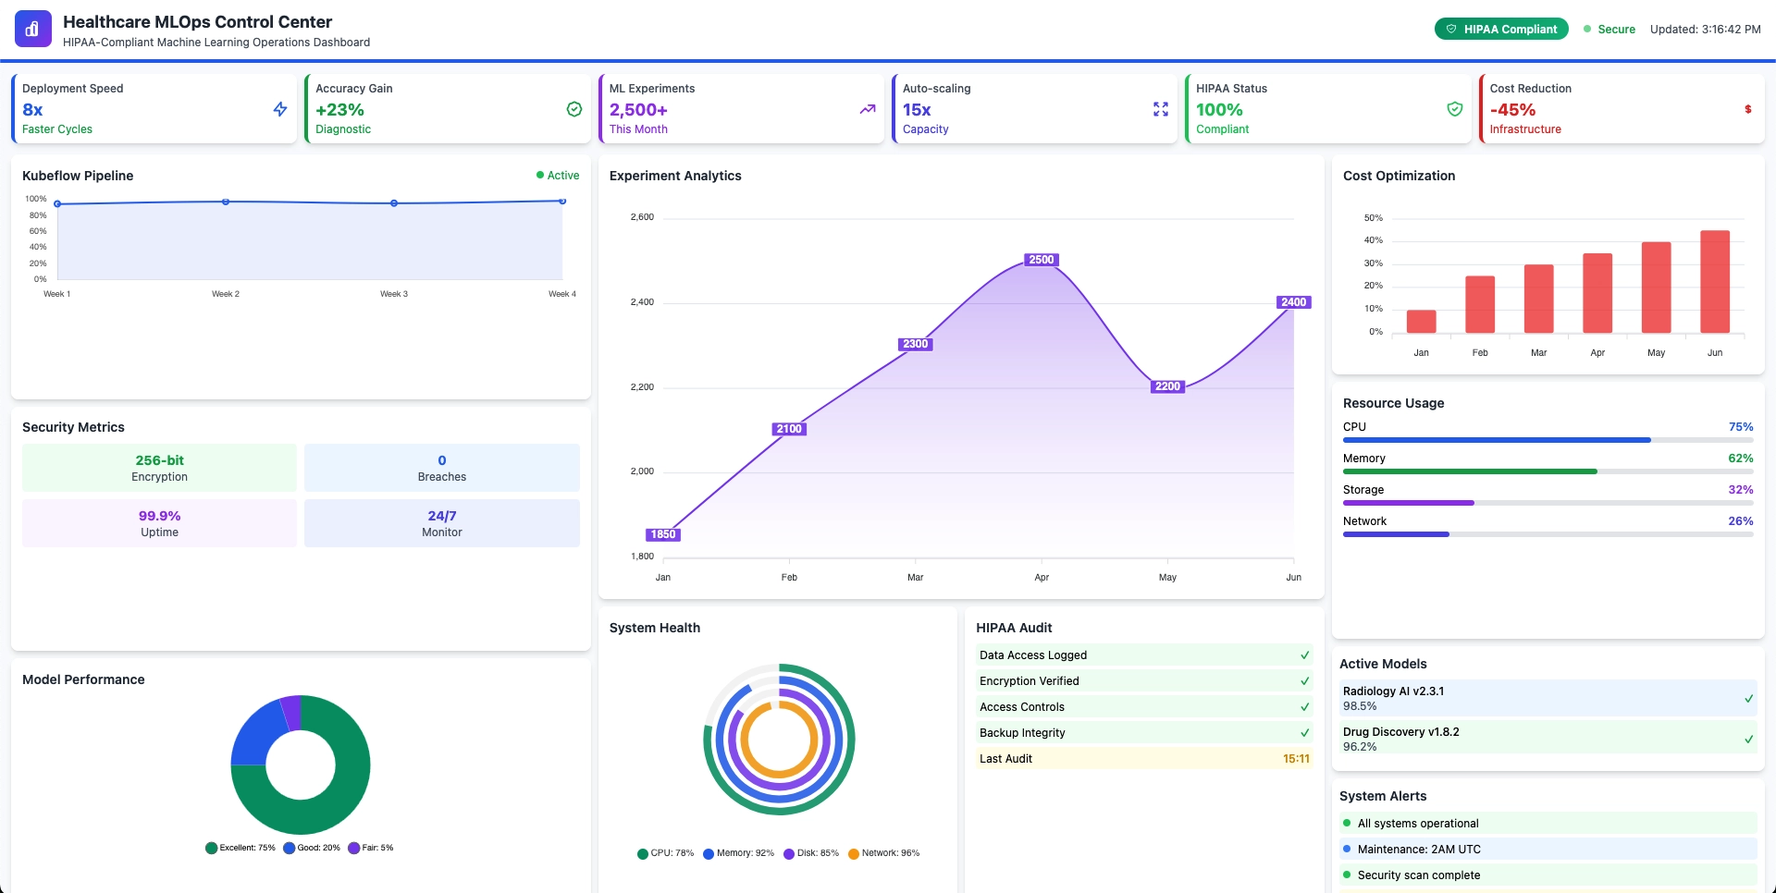The height and width of the screenshot is (893, 1776).
Task: Toggle the Data Access Logged checkmark
Action: [1304, 655]
